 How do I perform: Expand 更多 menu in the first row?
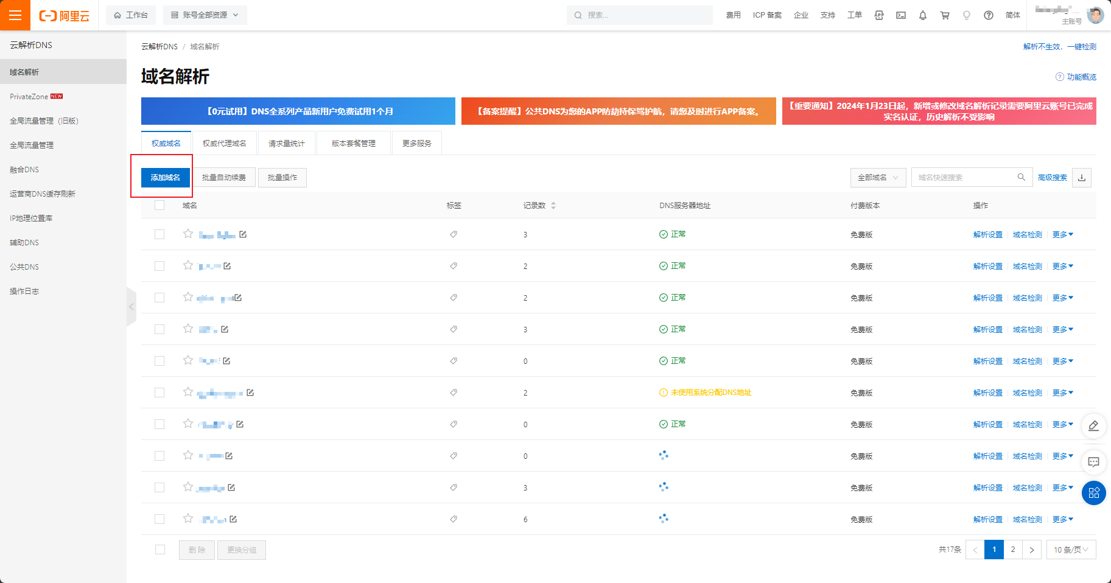[x=1063, y=234]
